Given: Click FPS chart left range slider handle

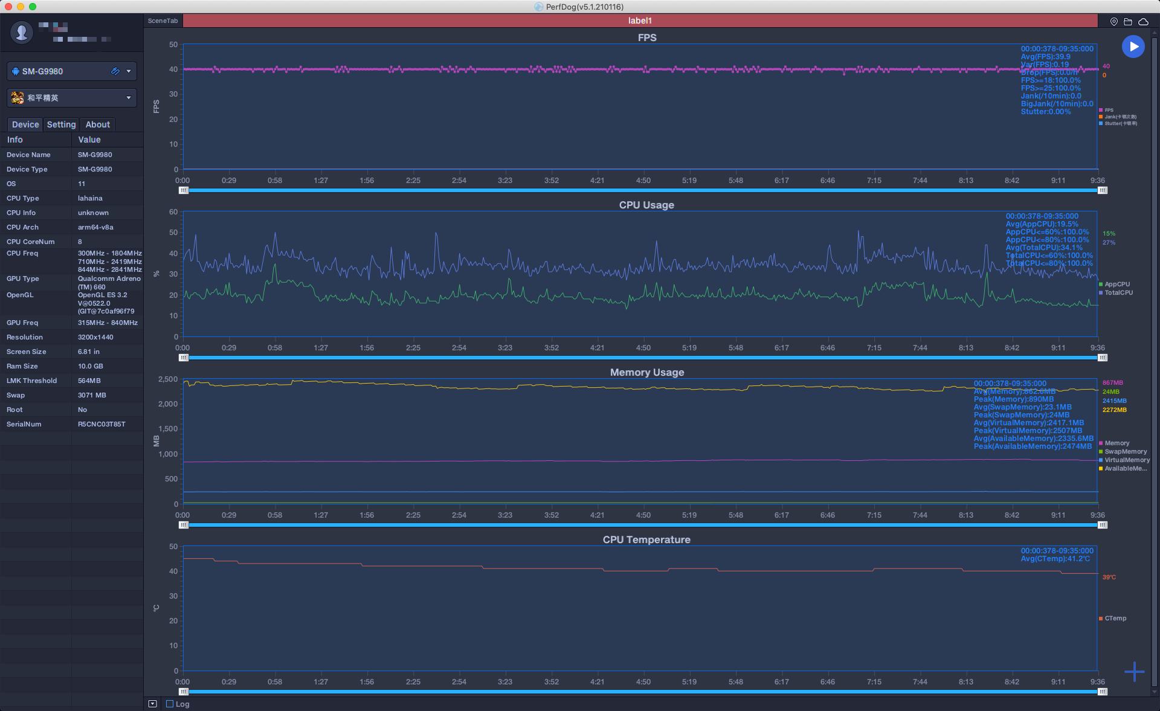Looking at the screenshot, I should point(184,190).
